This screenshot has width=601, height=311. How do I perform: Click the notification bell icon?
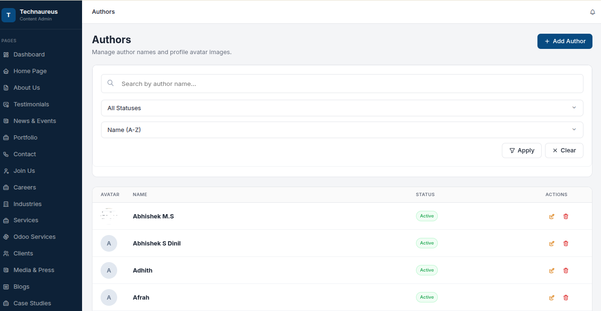click(x=592, y=12)
